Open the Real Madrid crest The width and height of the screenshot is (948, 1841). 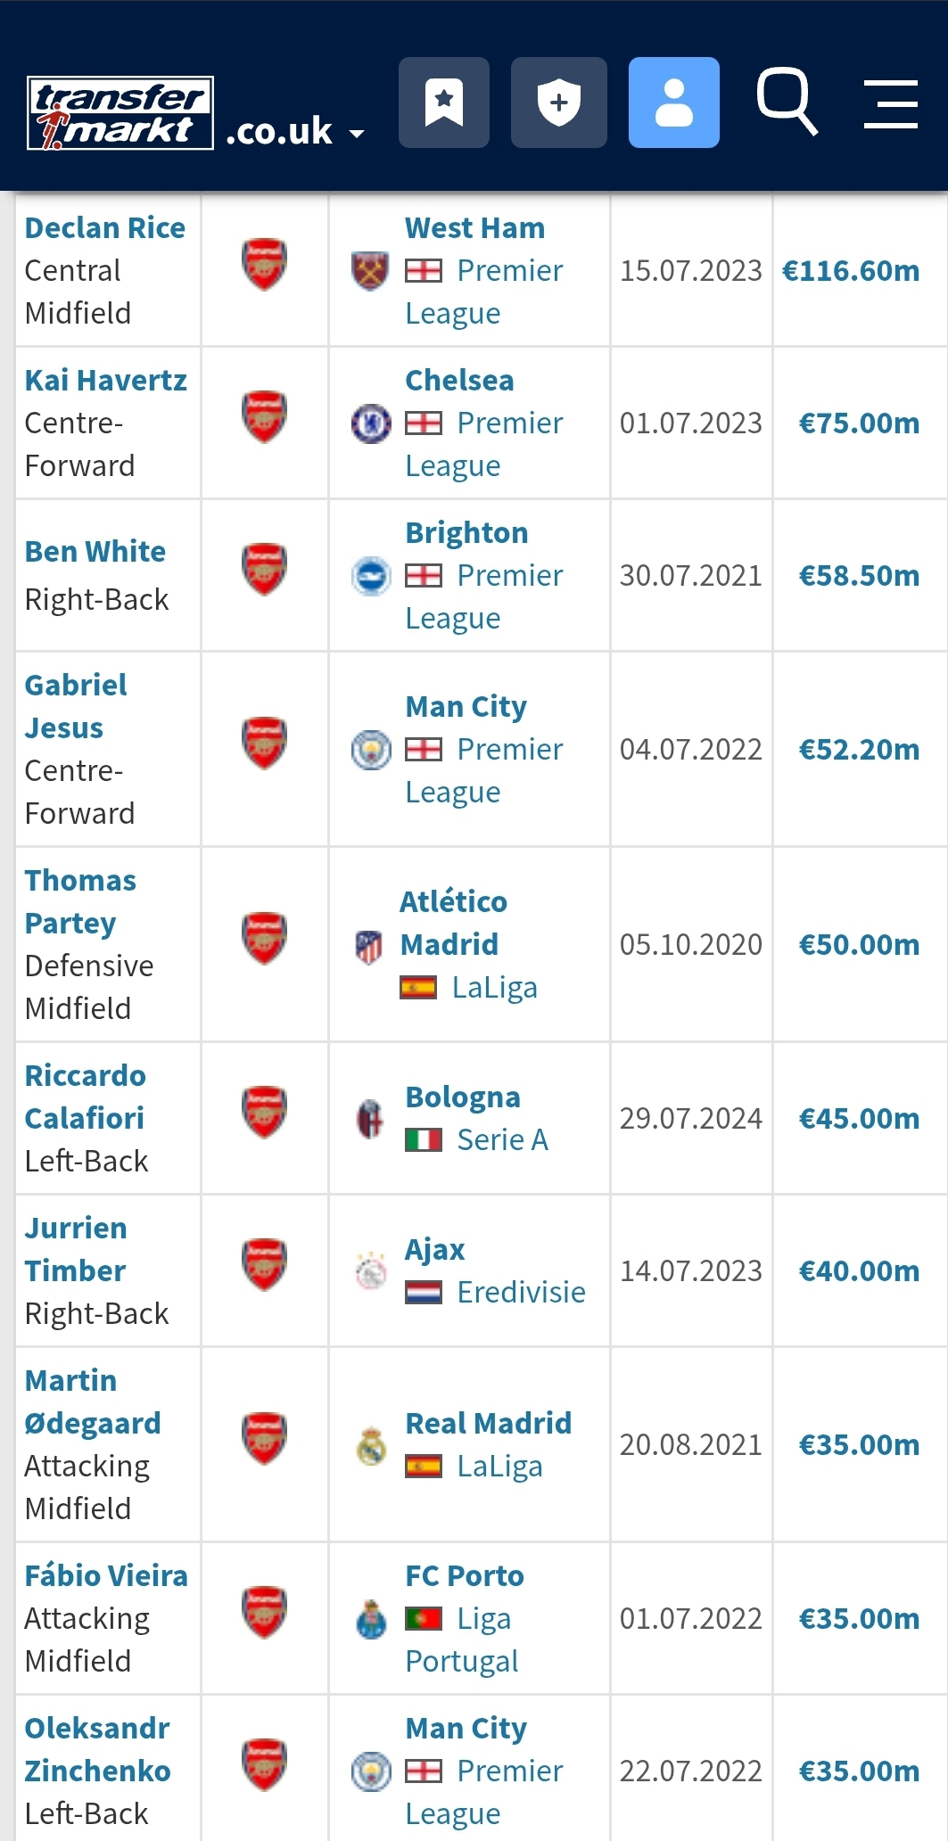coord(371,1445)
